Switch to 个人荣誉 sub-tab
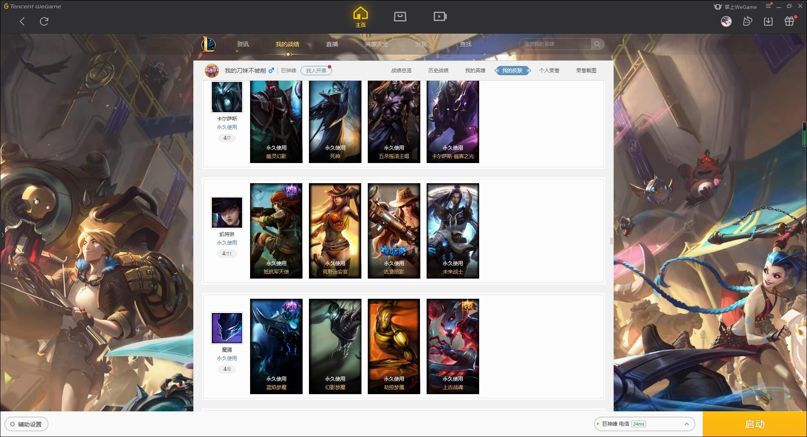807x437 pixels. (549, 71)
